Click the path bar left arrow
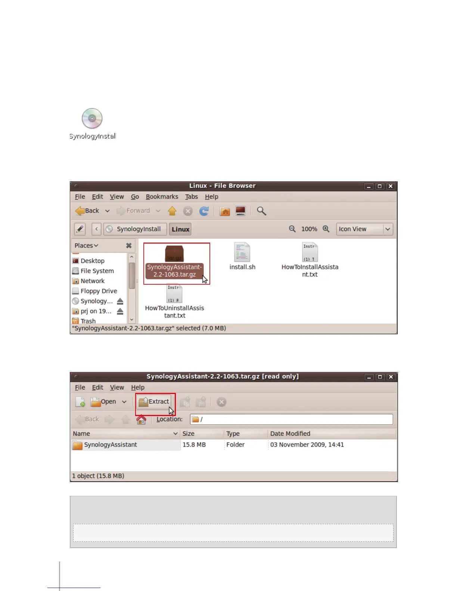The width and height of the screenshot is (457, 591). tap(96, 229)
